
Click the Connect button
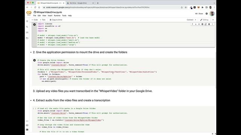(190, 20)
